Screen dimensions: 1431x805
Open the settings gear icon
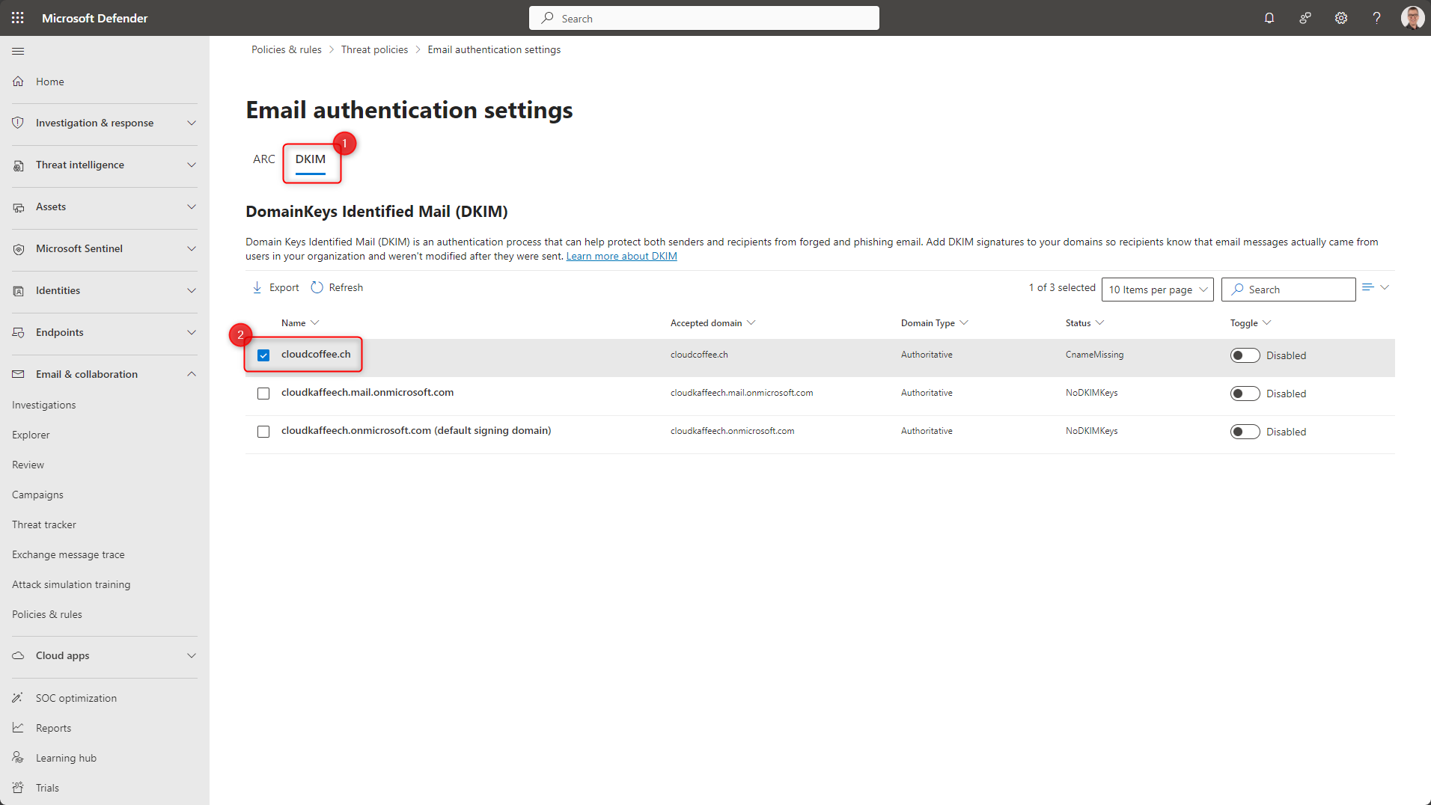click(x=1341, y=18)
